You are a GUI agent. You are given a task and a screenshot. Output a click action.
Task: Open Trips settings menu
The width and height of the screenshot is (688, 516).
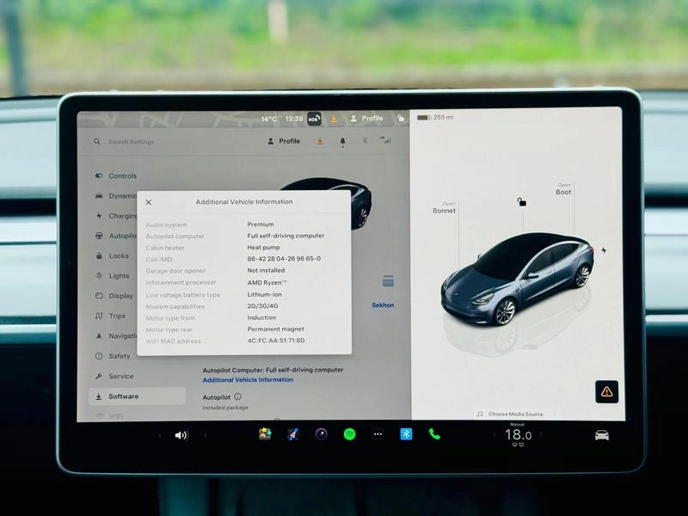[x=111, y=316]
